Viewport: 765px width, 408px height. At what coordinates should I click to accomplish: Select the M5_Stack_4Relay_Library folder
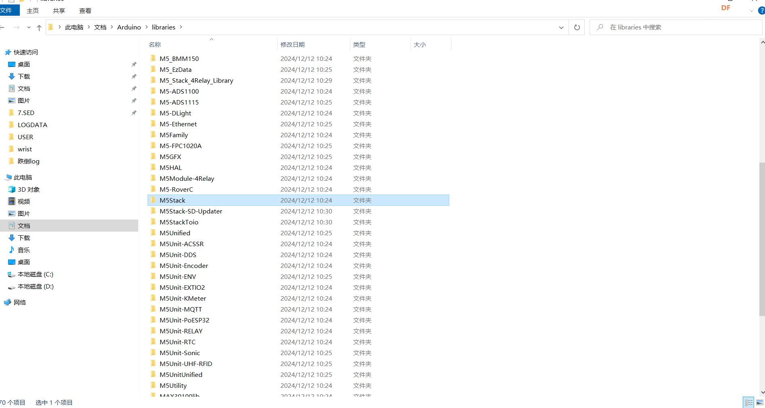pyautogui.click(x=298, y=80)
